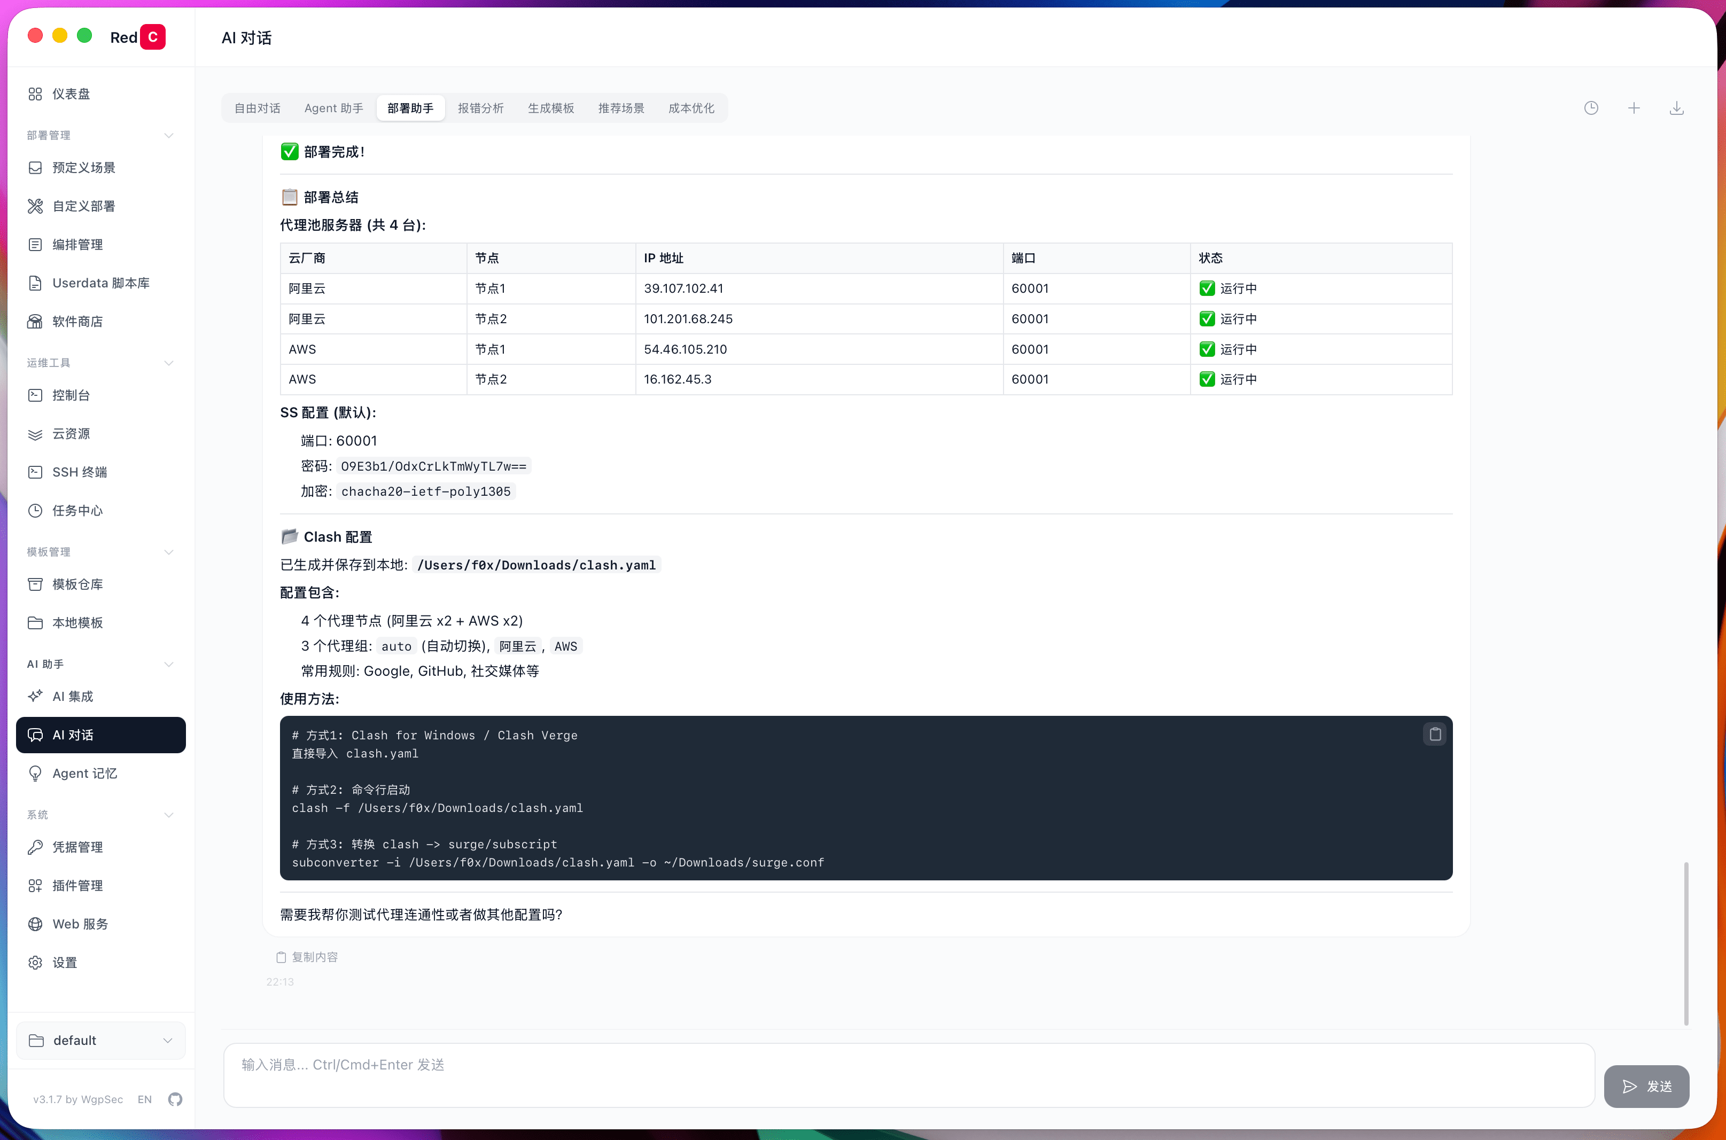Select the 部署助手 tab

click(411, 107)
